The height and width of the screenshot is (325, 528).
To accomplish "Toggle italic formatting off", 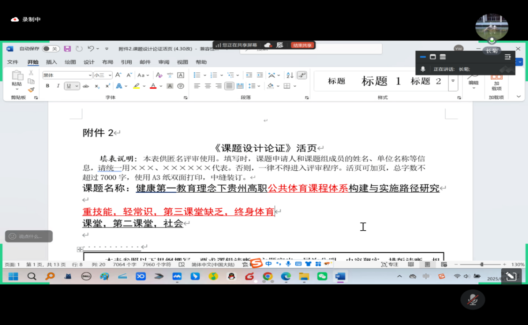I will [58, 85].
